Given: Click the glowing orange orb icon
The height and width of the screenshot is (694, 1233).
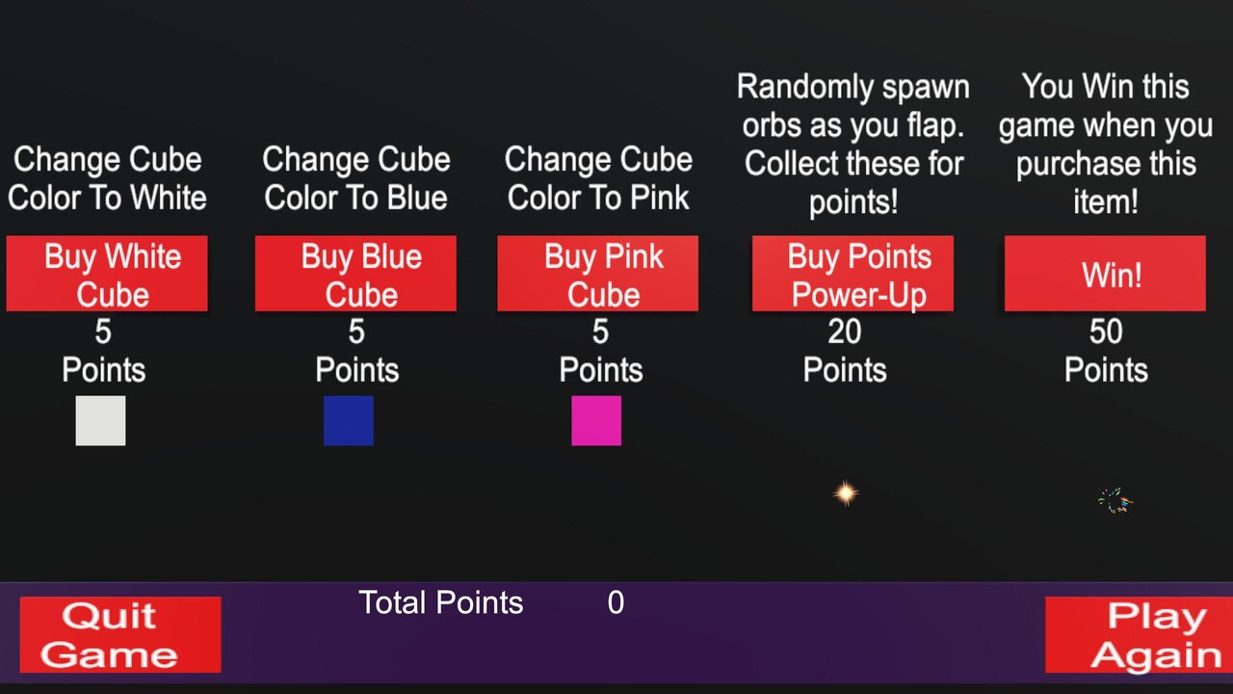Looking at the screenshot, I should (x=846, y=494).
